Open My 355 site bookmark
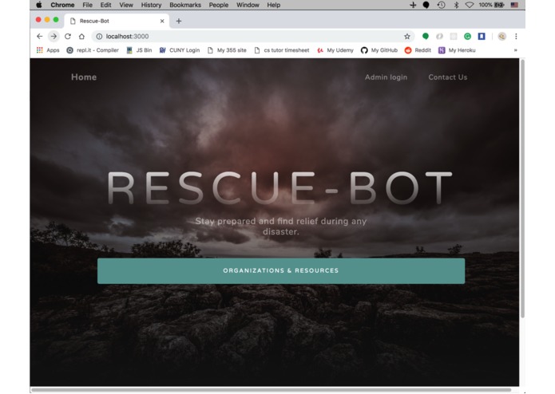This screenshot has width=555, height=394. (227, 50)
